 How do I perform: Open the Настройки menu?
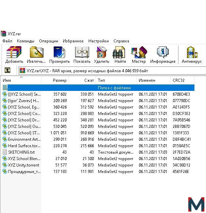[99, 41]
